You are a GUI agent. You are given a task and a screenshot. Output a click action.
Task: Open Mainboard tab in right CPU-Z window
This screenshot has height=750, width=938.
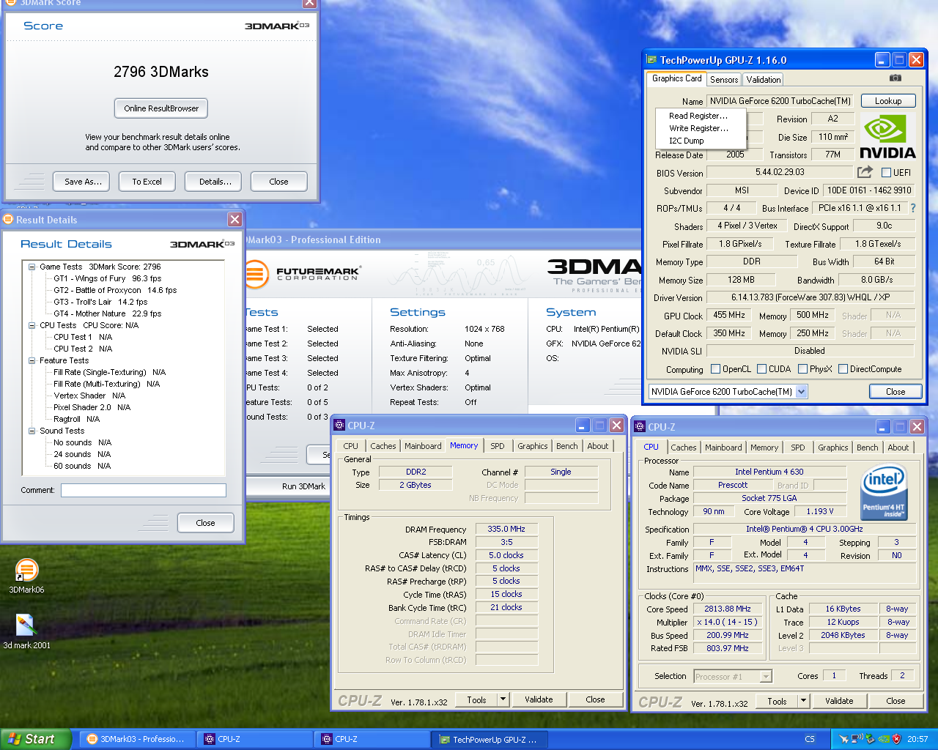pyautogui.click(x=723, y=448)
